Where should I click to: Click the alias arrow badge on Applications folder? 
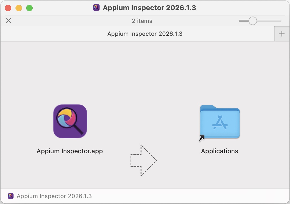pyautogui.click(x=201, y=138)
